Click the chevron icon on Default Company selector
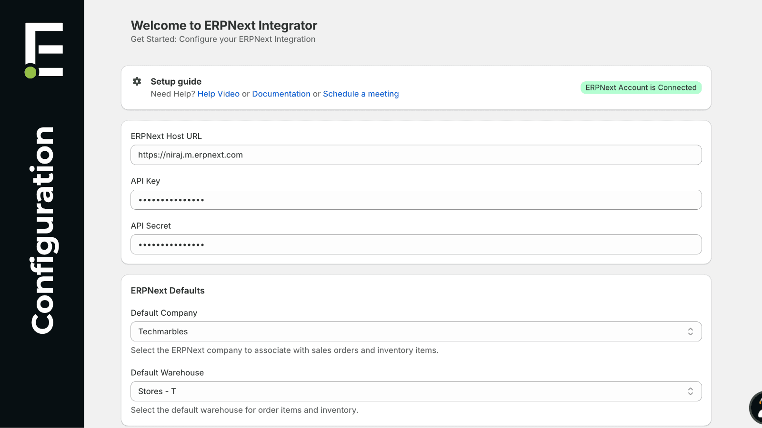 (691, 331)
